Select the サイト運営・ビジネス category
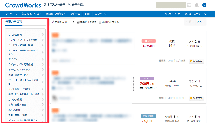Viewport: 215px width, 123px height. tap(19, 89)
